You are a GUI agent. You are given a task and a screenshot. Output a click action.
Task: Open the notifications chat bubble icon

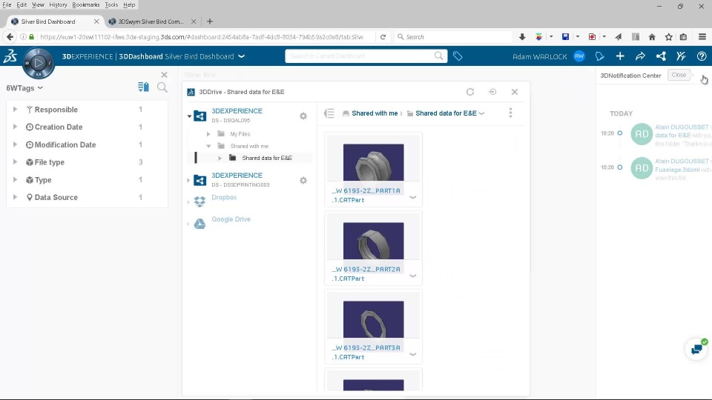click(600, 56)
